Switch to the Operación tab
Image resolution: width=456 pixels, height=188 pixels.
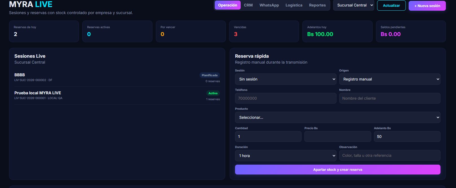[227, 5]
